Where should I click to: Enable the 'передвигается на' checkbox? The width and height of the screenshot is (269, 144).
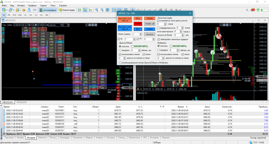pyautogui.click(x=158, y=28)
